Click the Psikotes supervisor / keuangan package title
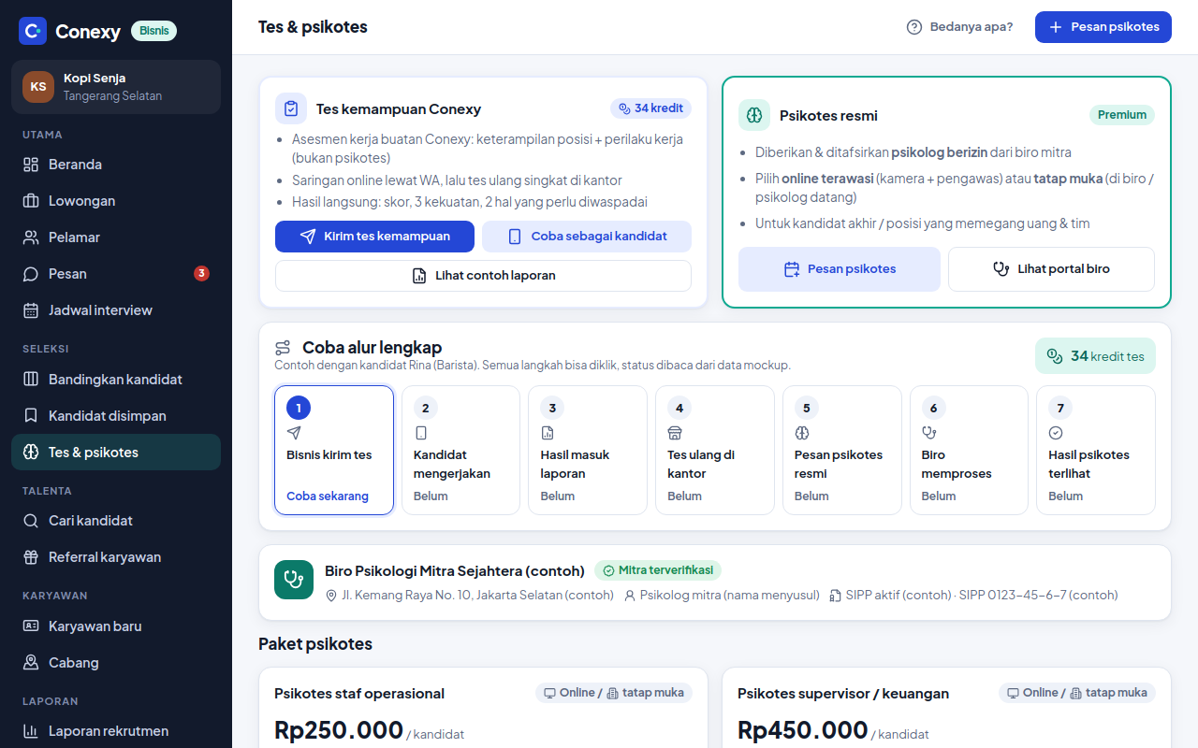 843,694
